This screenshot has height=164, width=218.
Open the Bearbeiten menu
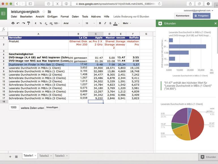[x=26, y=16]
